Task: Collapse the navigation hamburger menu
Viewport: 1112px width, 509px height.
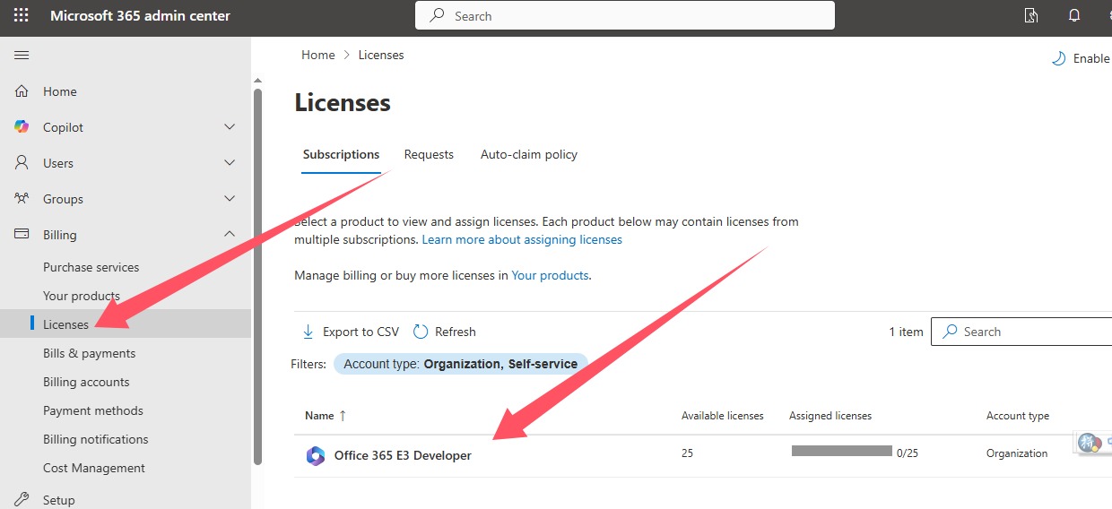Action: 22,56
